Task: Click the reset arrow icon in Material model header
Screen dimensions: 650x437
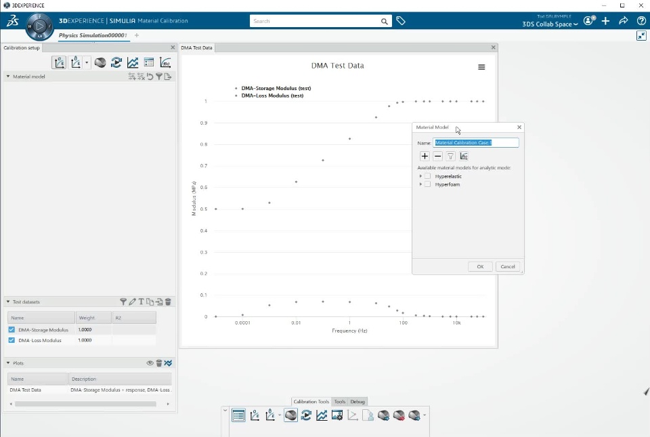Action: point(150,77)
